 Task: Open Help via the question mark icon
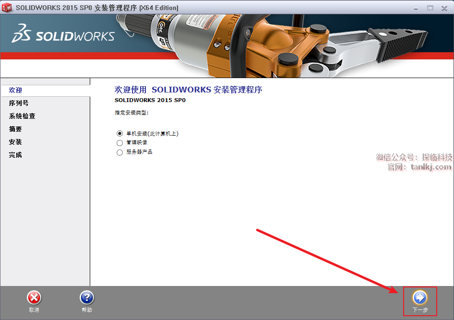(87, 298)
